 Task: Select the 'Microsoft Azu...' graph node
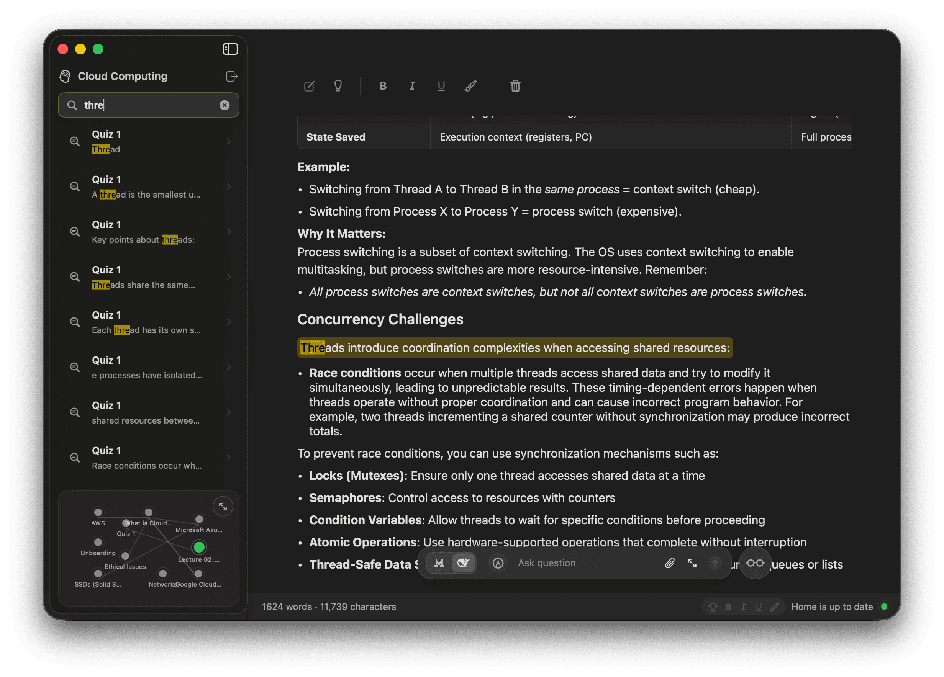pyautogui.click(x=199, y=519)
